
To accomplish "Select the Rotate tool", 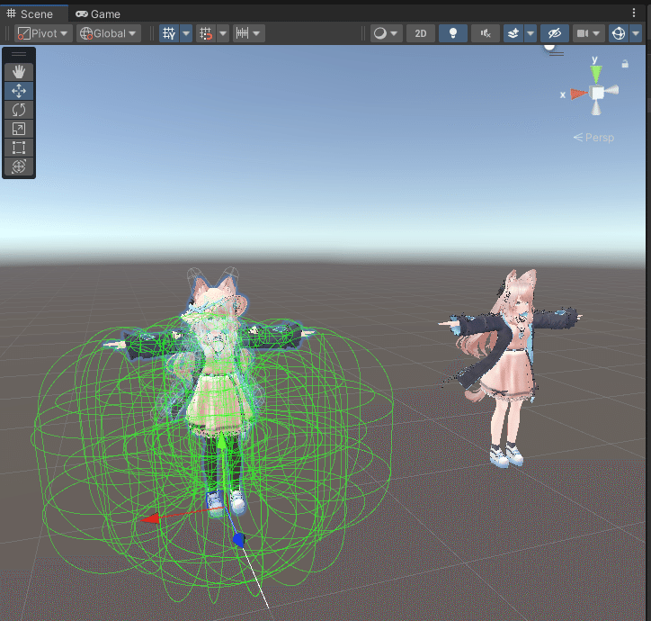I will tap(19, 110).
